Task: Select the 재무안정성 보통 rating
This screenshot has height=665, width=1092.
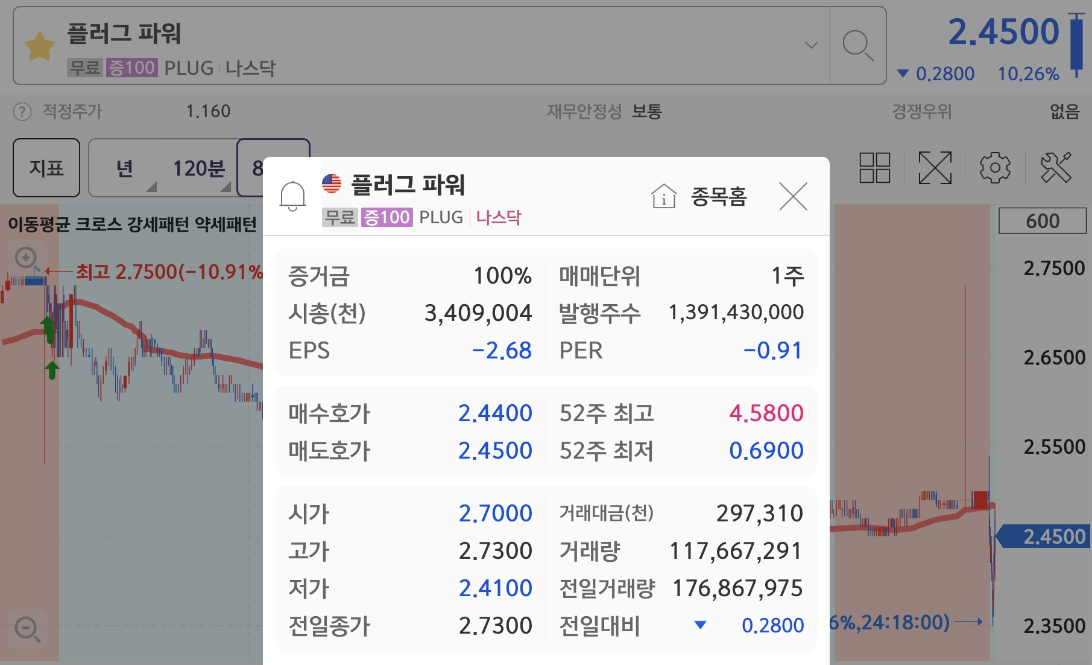Action: pyautogui.click(x=647, y=112)
